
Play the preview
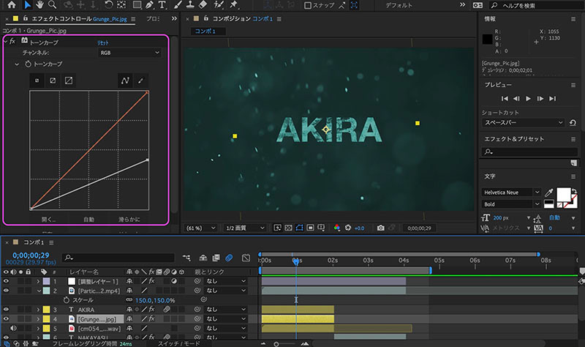(528, 99)
